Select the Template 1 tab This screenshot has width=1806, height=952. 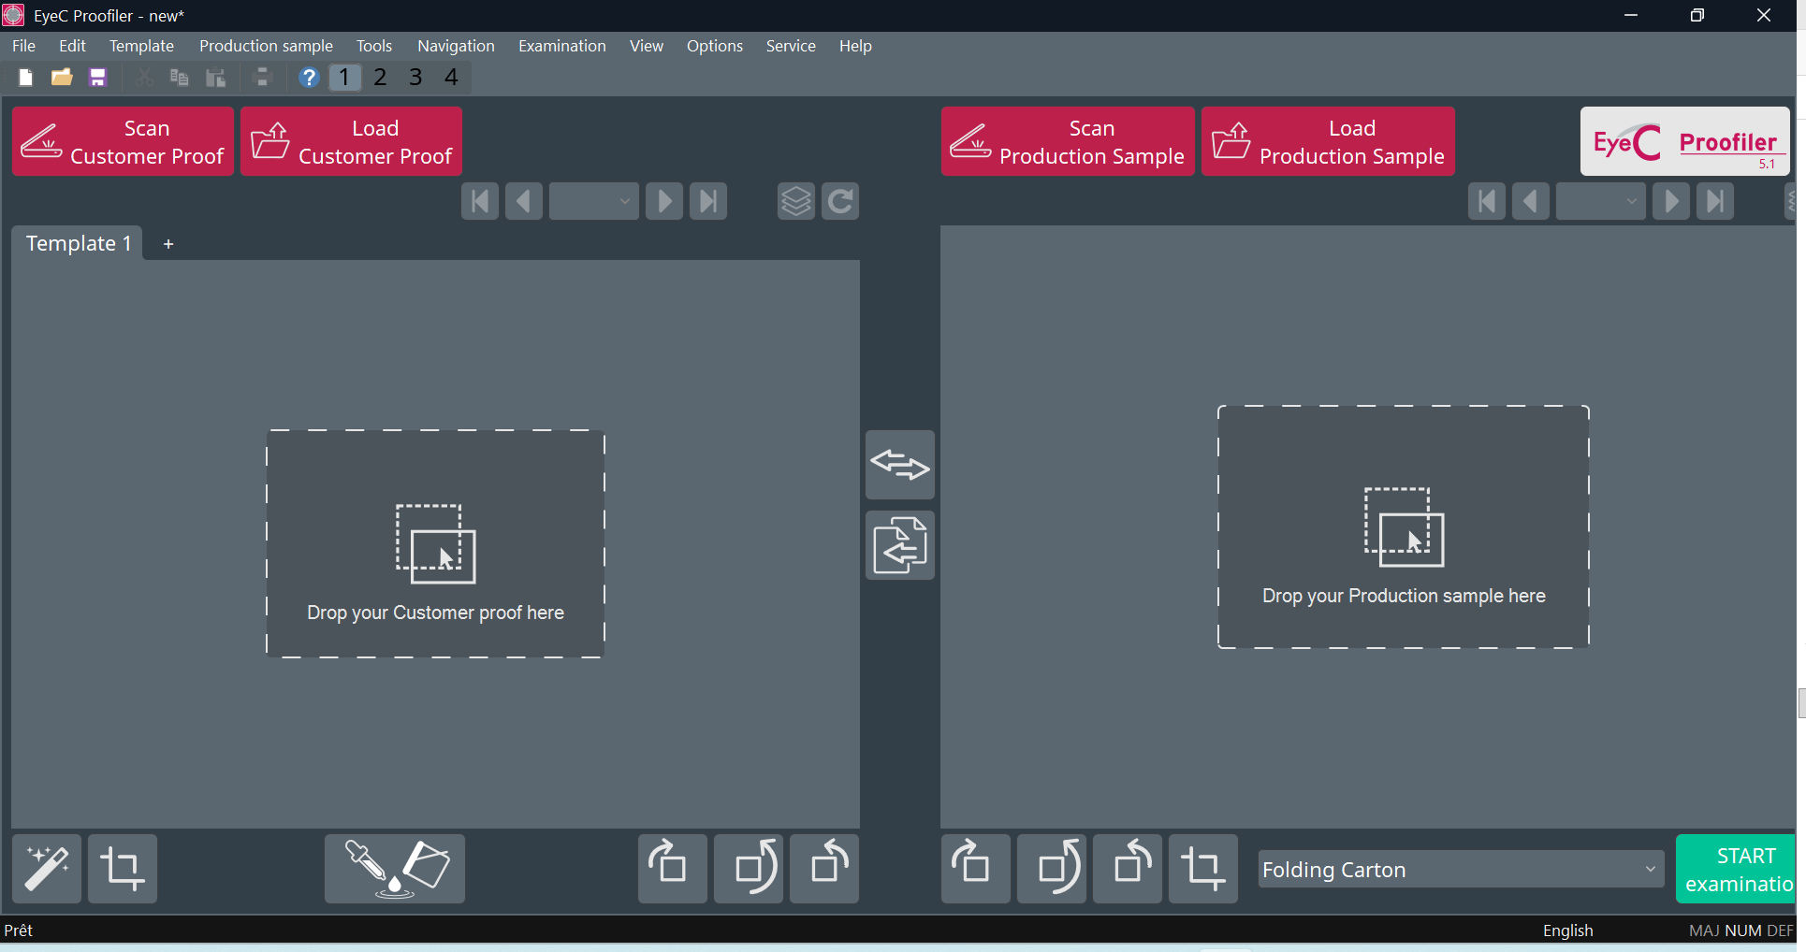coord(79,243)
